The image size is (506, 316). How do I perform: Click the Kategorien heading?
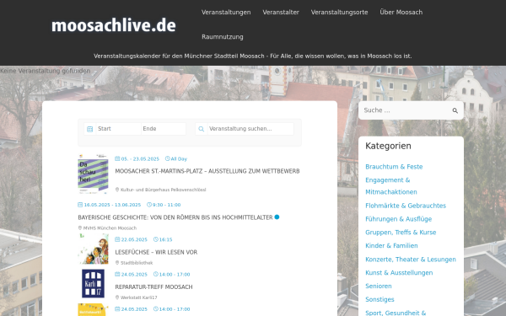(x=388, y=146)
